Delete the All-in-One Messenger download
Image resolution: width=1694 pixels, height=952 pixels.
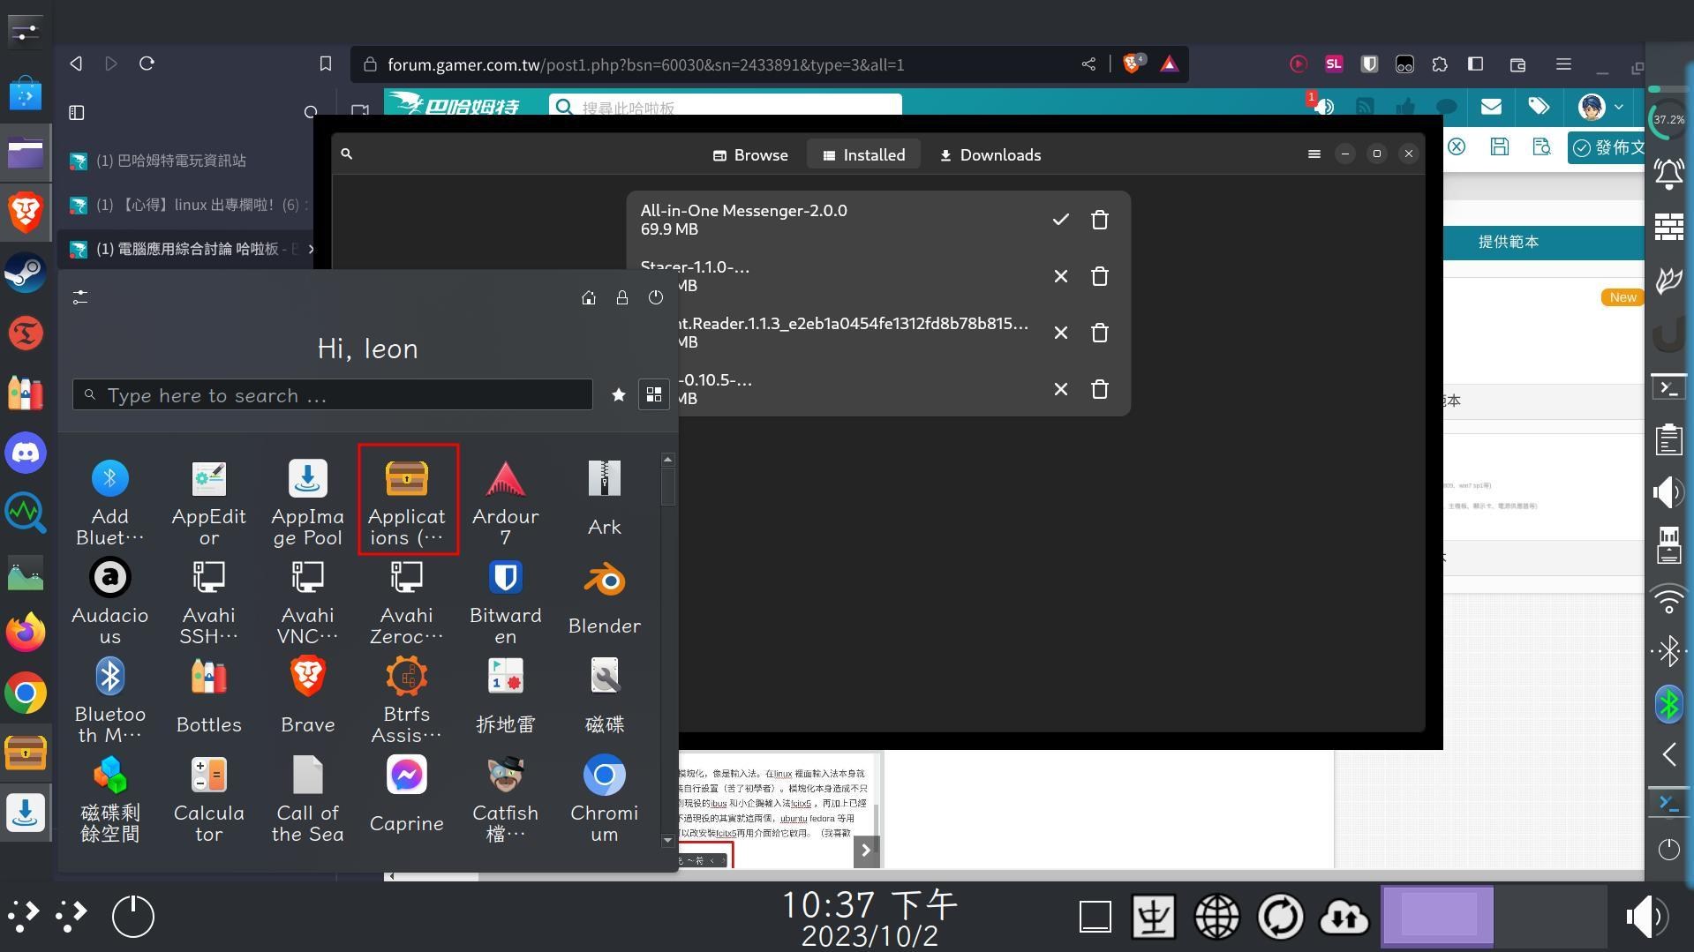(1099, 219)
